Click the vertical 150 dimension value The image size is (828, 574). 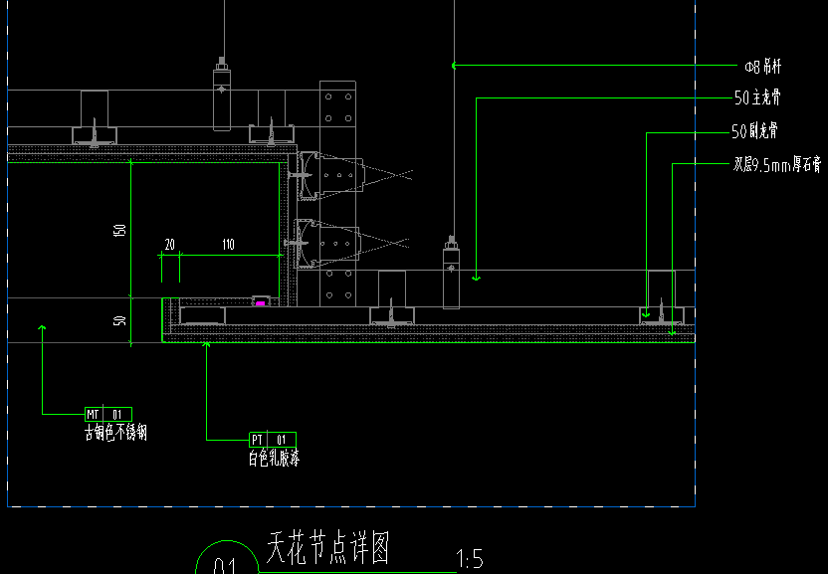pos(119,230)
